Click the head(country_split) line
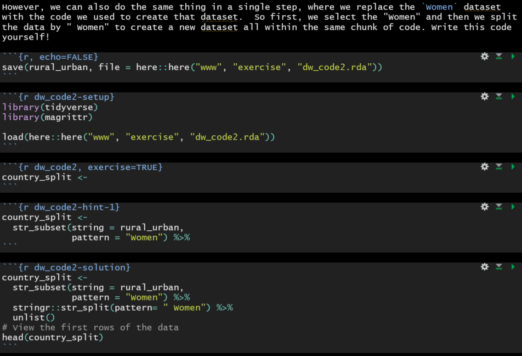 [52, 338]
